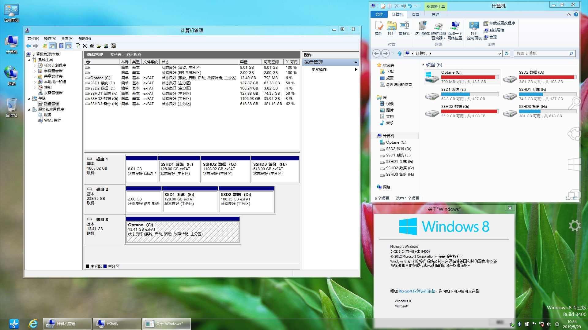Click the 更多操作 entry in actions pane
The image size is (588, 330).
[x=319, y=70]
